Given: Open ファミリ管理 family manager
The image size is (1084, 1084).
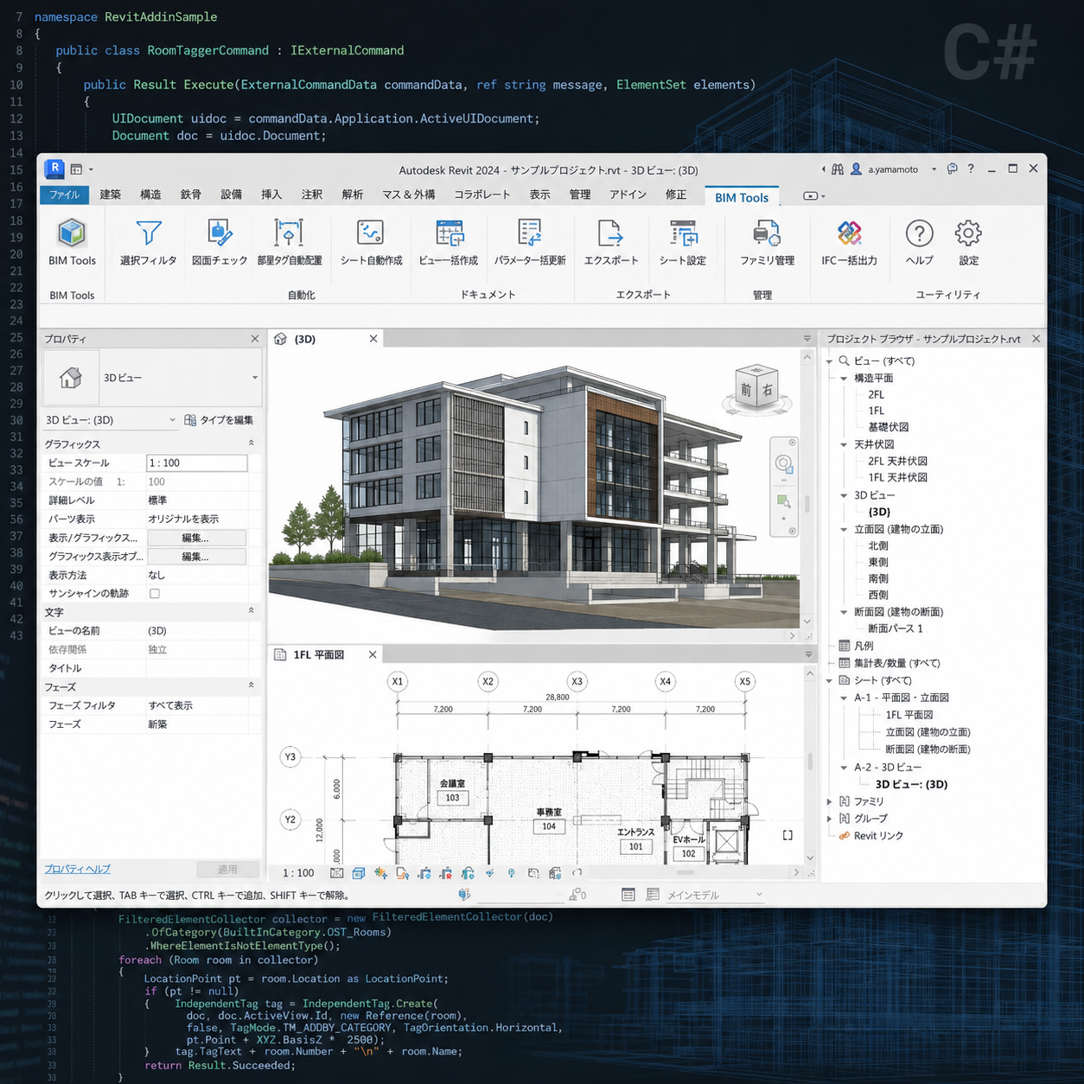Looking at the screenshot, I should coord(767,241).
